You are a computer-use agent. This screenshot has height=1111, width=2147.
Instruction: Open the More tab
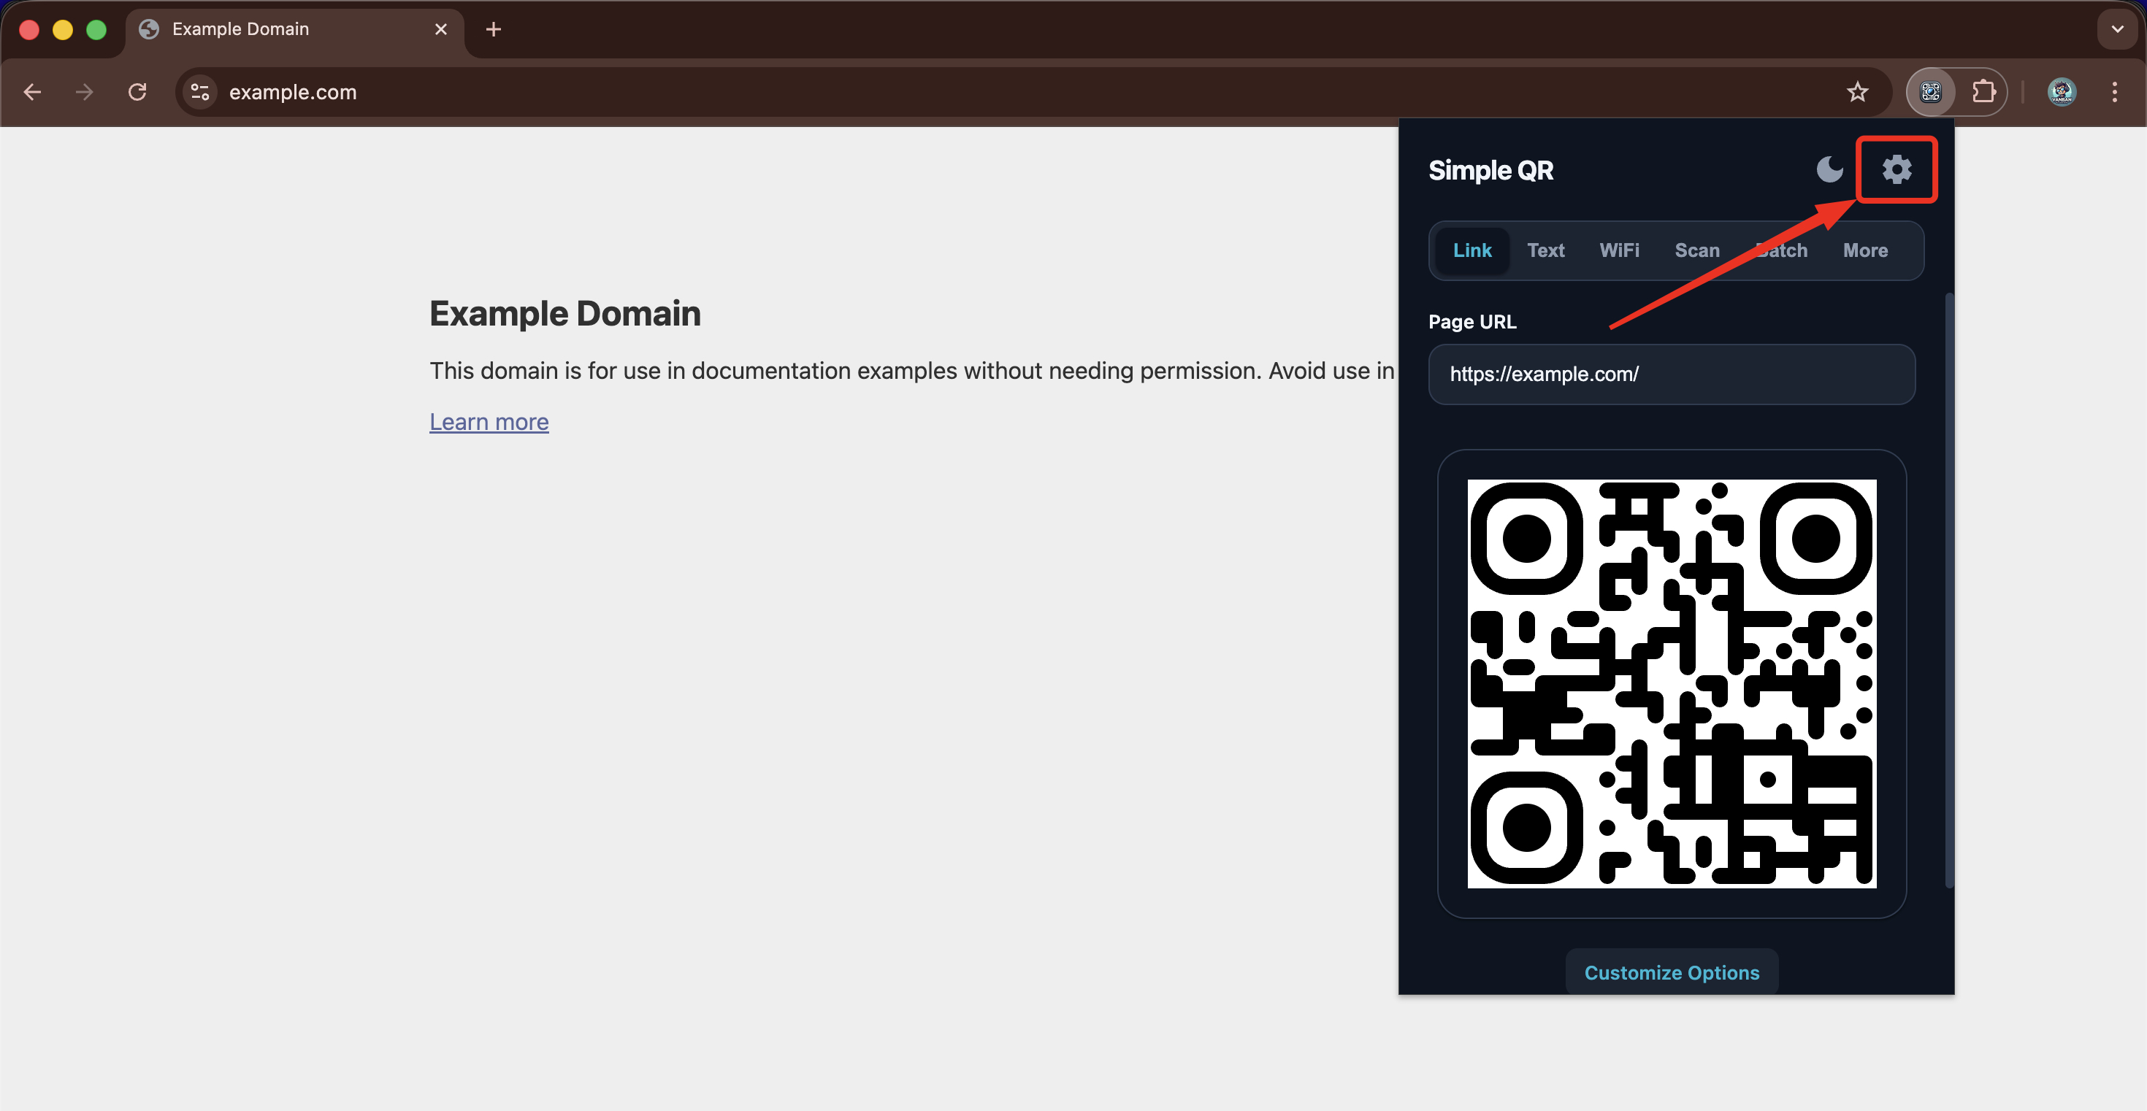coord(1864,250)
